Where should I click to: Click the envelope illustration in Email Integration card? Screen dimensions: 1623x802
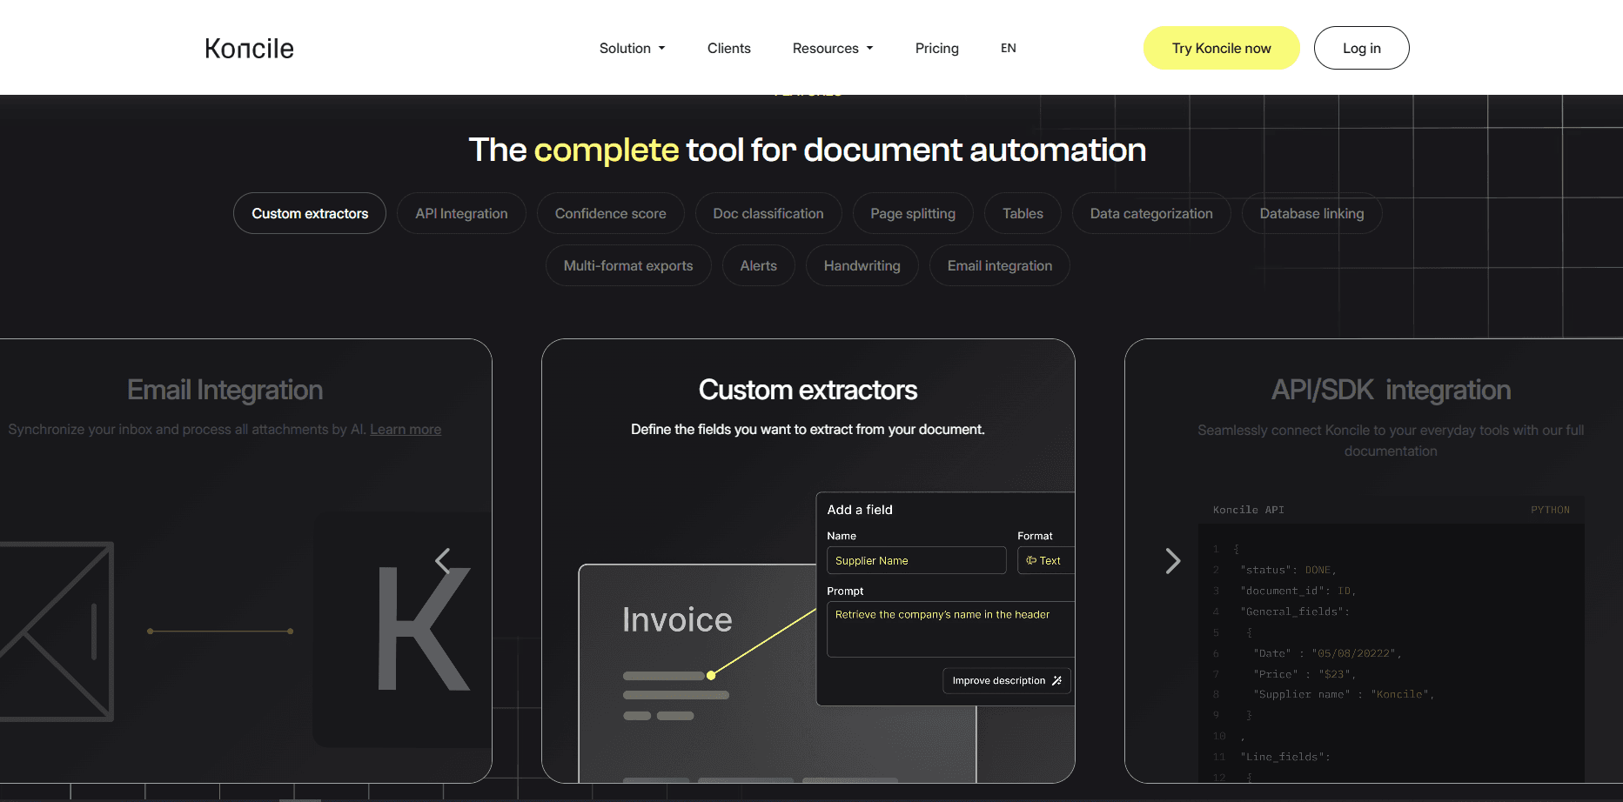pyautogui.click(x=56, y=632)
